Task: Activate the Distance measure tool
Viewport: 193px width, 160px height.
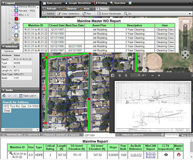Action: pos(69,9)
